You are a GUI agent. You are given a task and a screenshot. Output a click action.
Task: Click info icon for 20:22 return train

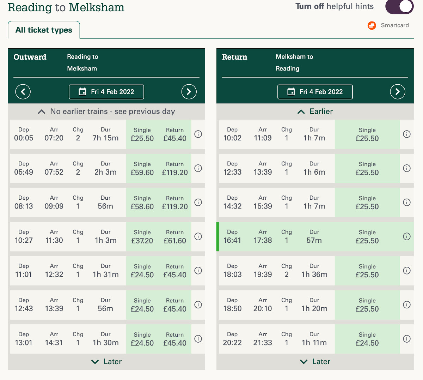[x=407, y=339]
